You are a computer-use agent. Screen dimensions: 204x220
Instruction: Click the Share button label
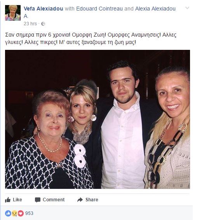pyautogui.click(x=92, y=200)
